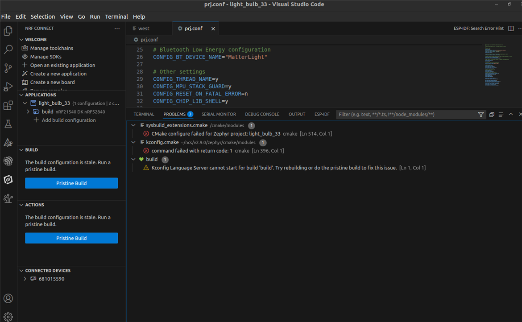Screen dimensions: 522x322
Task: Open the Search view in activity bar
Action: click(8, 50)
